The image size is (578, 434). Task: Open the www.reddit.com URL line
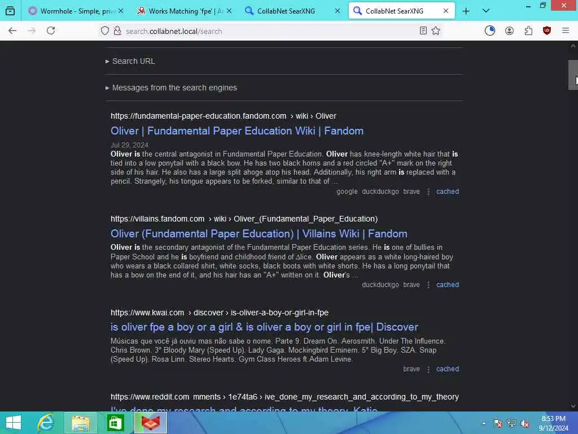tap(284, 397)
